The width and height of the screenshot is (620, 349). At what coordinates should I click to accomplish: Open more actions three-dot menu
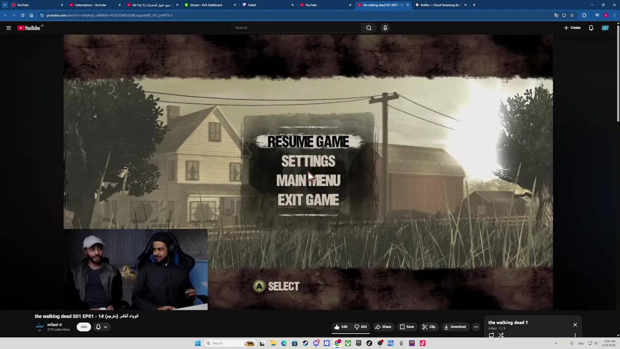pos(476,327)
